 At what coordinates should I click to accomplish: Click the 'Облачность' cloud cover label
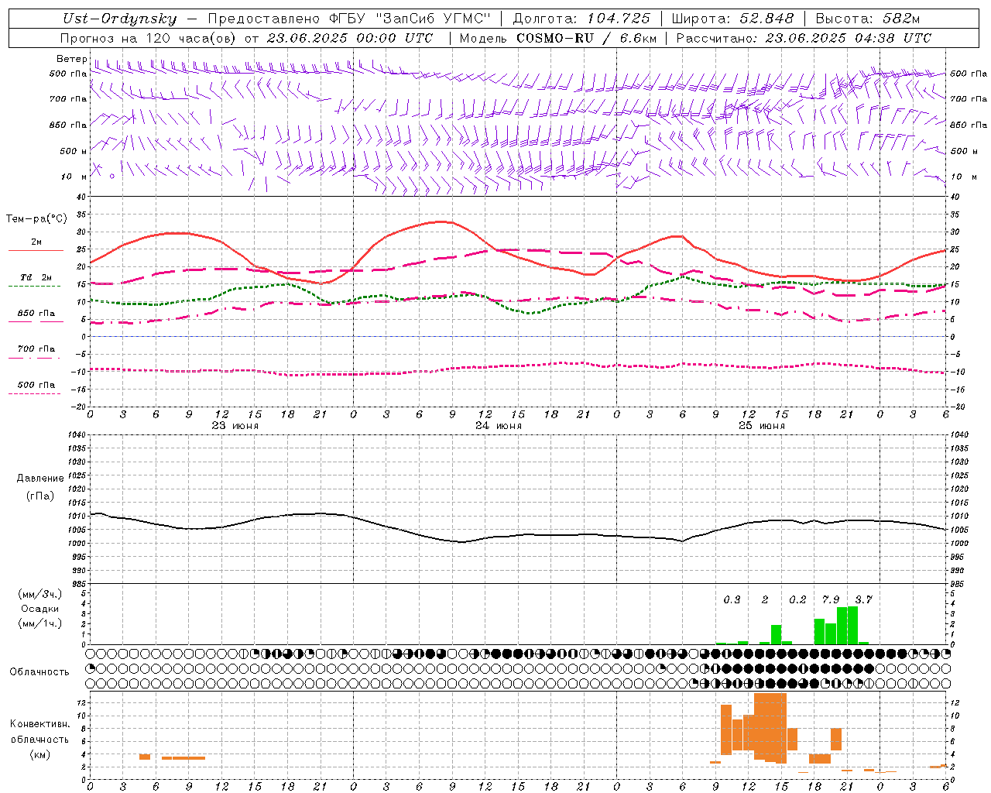[39, 672]
